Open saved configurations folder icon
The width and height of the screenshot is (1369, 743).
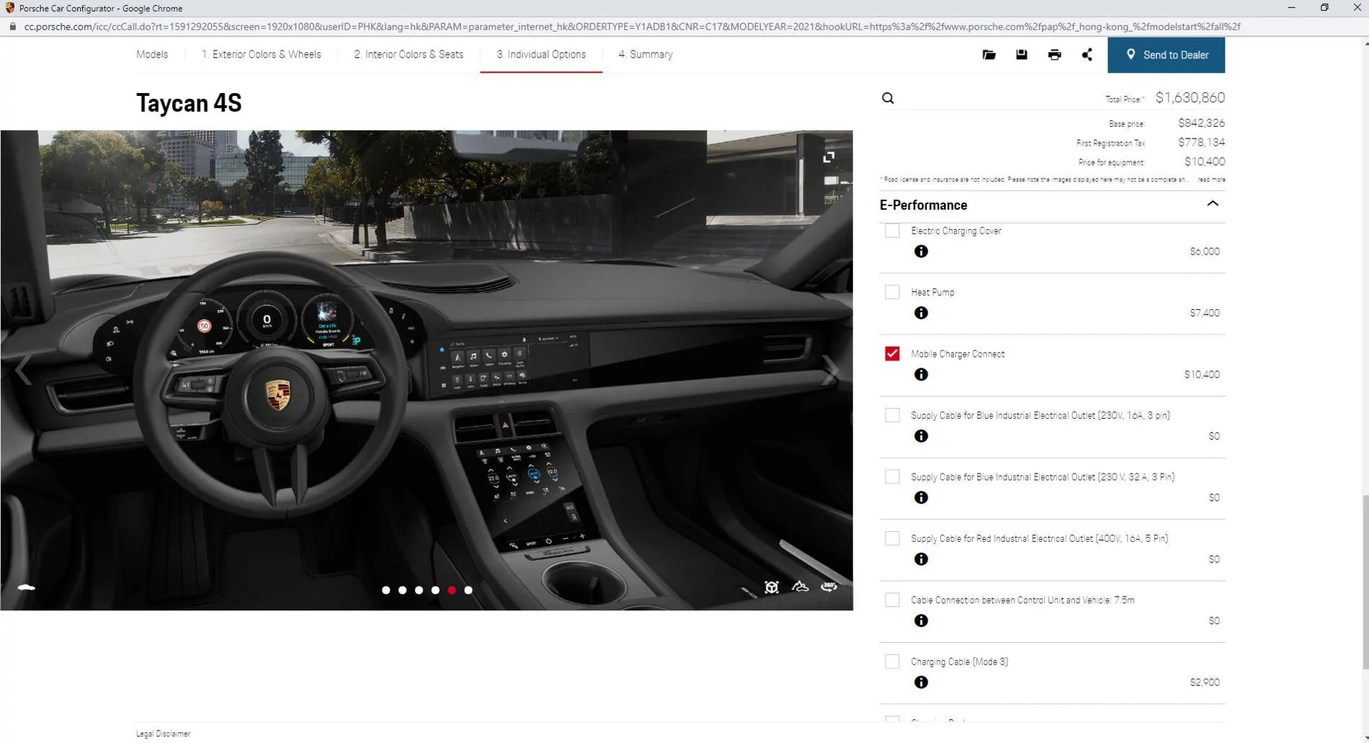click(x=989, y=55)
